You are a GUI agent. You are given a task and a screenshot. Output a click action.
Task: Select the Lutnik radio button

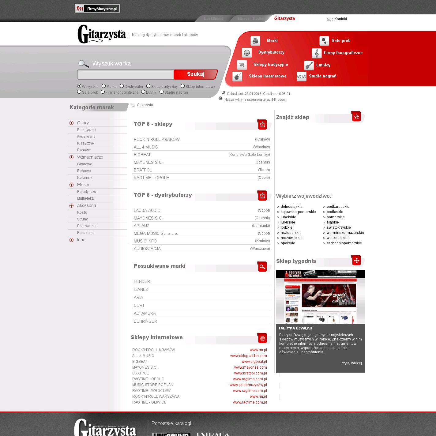[143, 92]
